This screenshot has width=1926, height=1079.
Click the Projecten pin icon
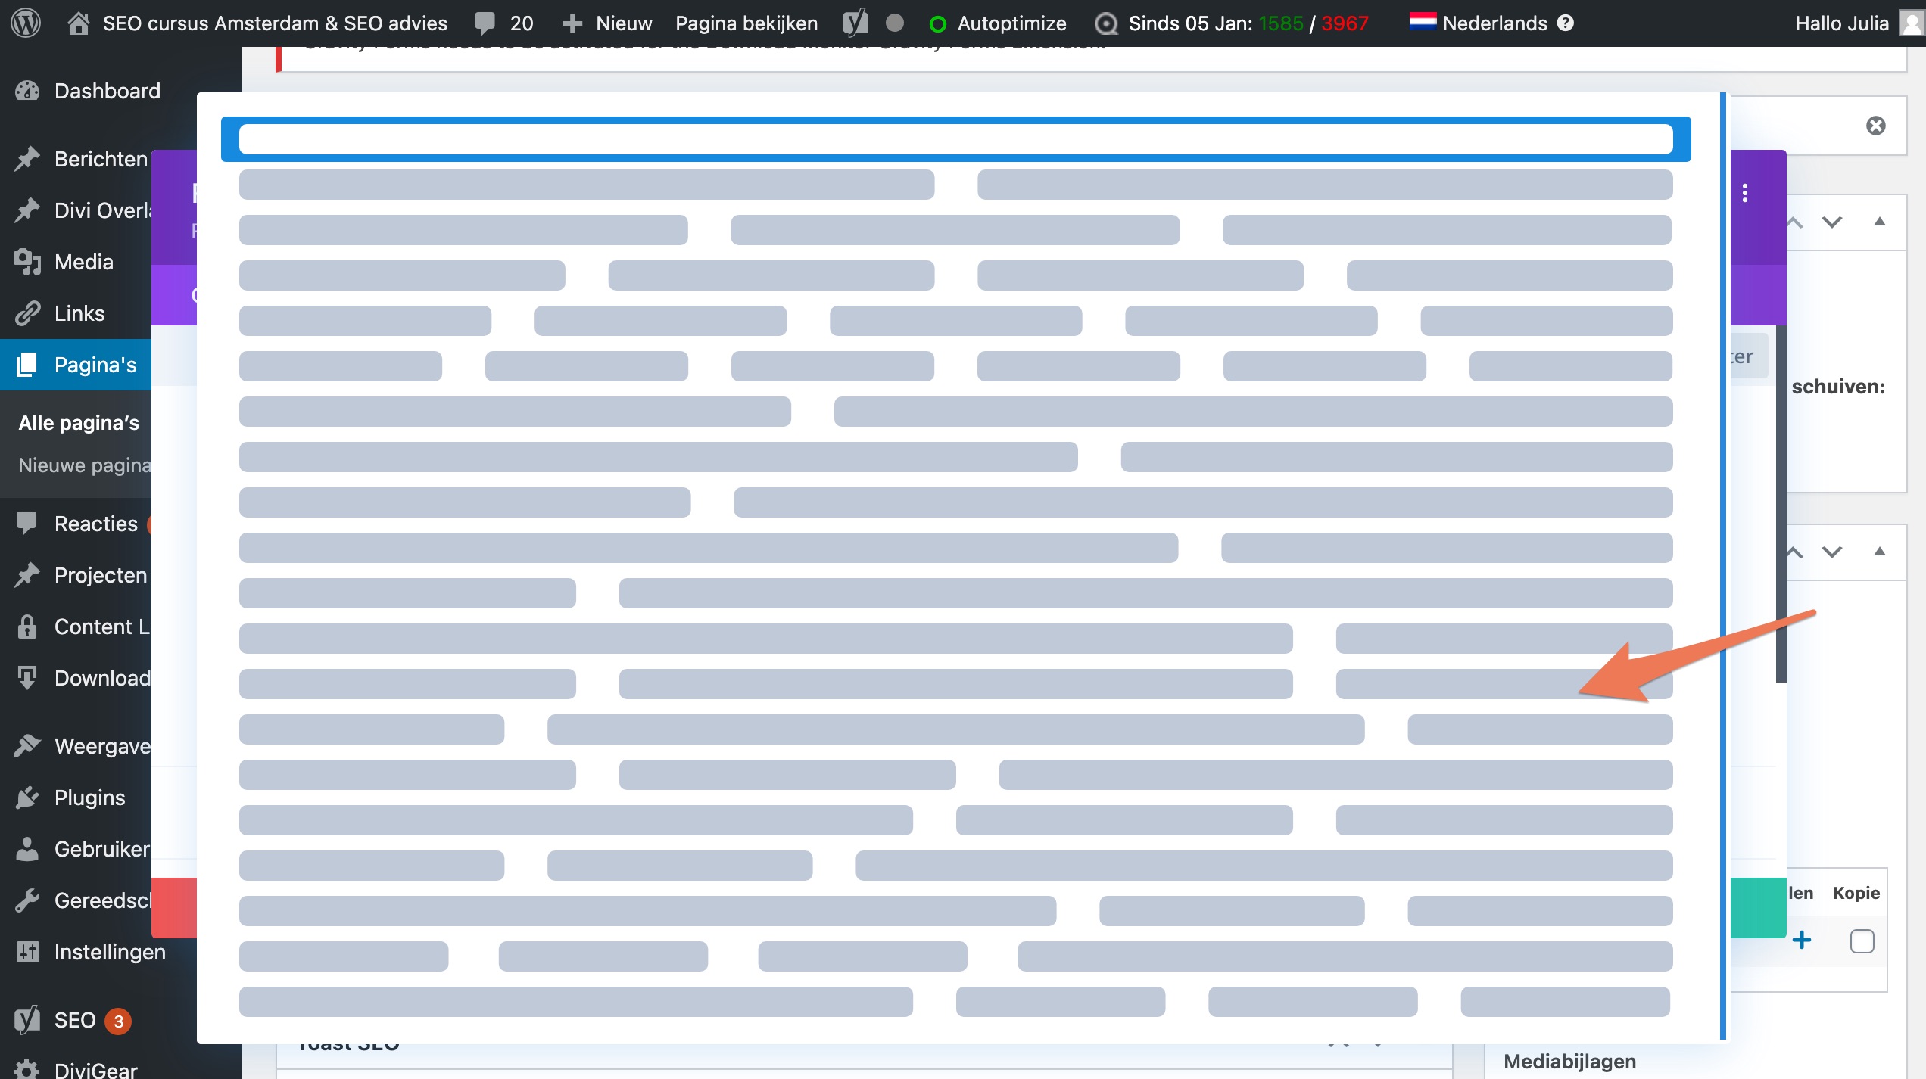(27, 575)
